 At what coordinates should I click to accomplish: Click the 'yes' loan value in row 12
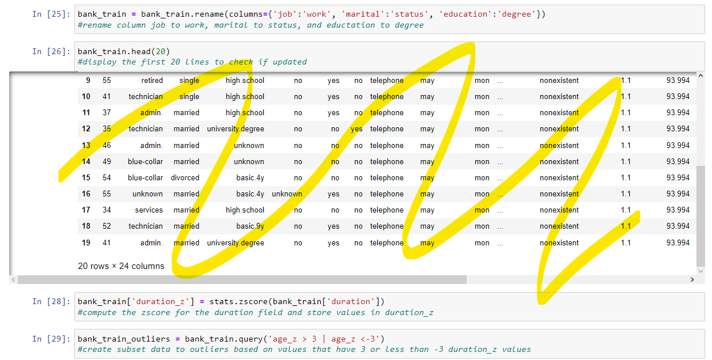coord(357,129)
